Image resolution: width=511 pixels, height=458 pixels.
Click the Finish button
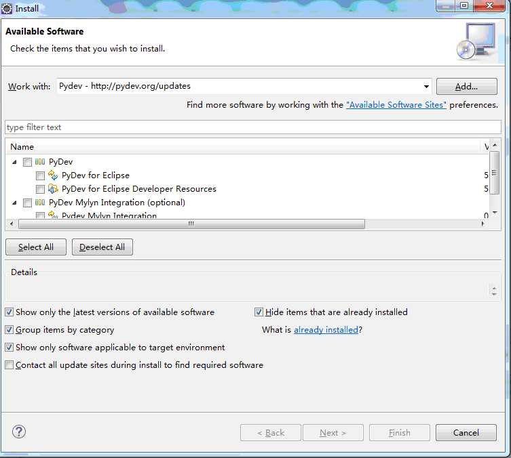400,433
